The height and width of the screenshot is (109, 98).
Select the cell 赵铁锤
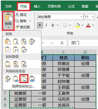64,81
